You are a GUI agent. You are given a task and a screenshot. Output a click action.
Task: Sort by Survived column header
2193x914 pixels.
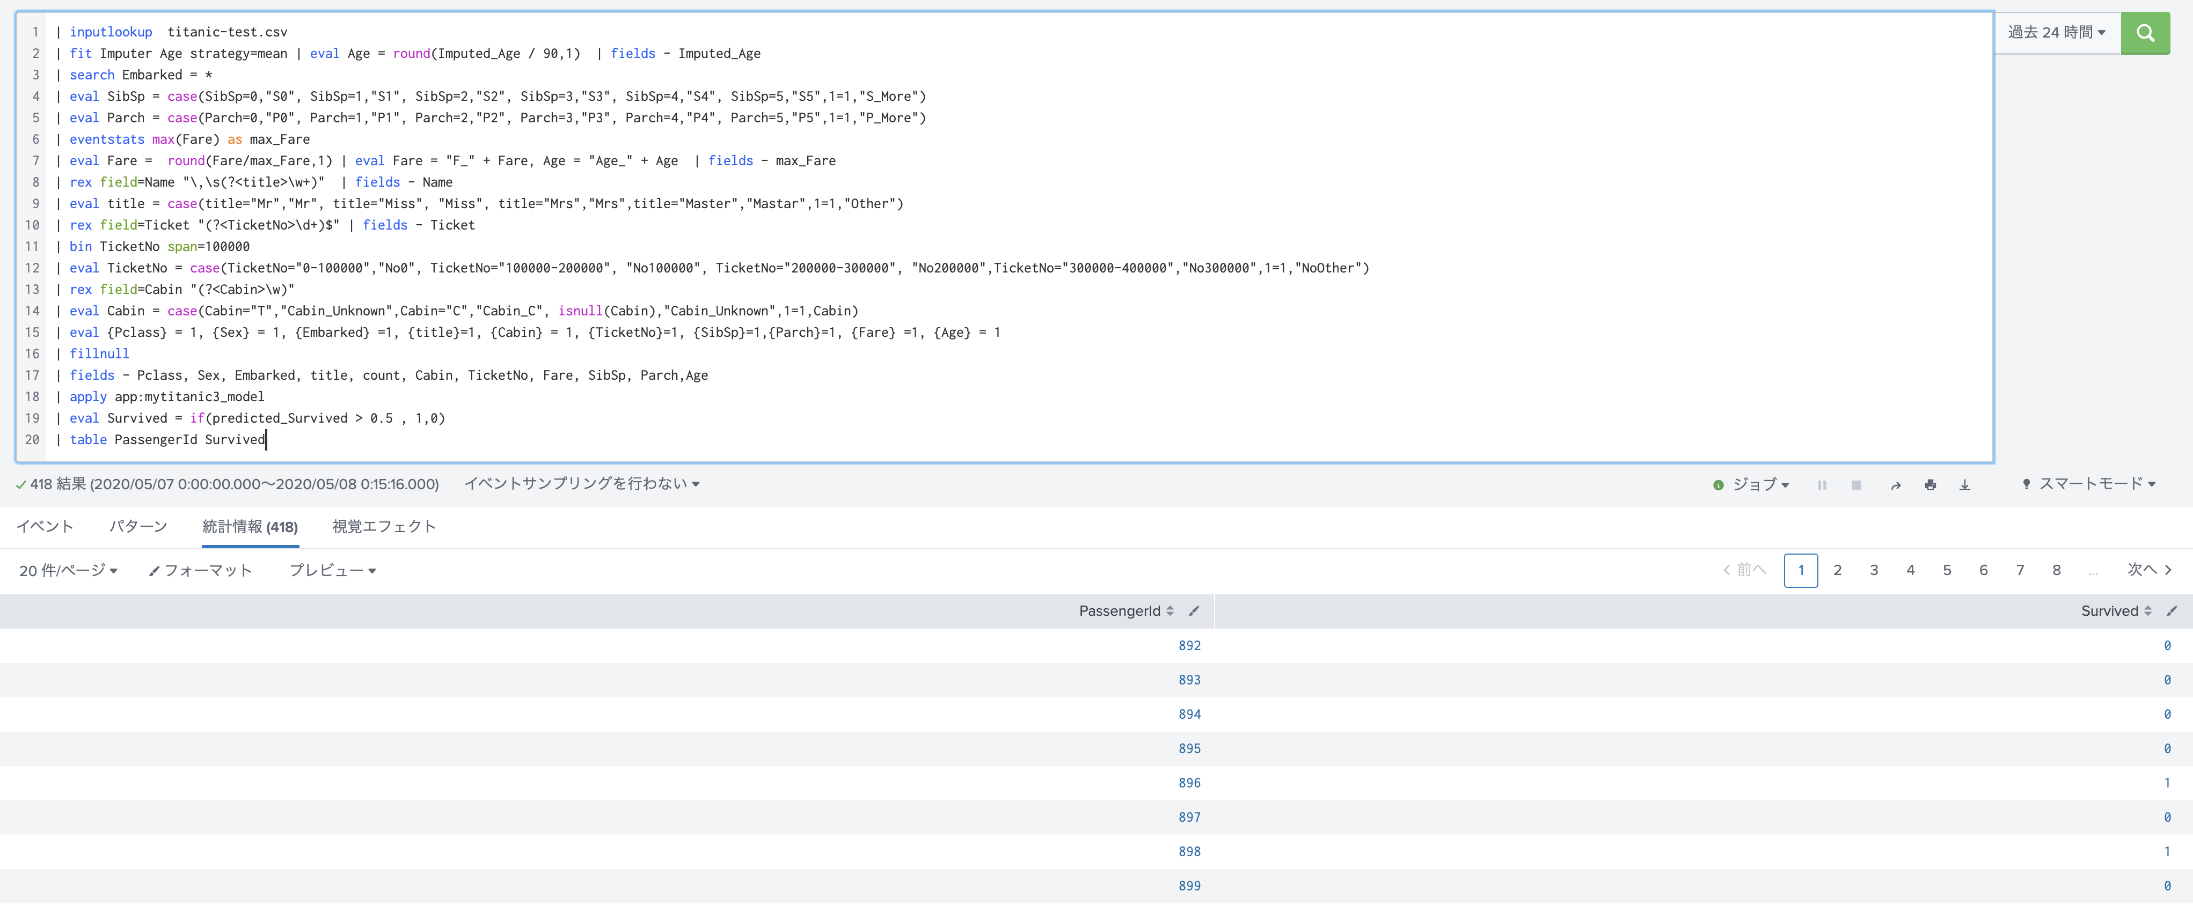(2109, 611)
